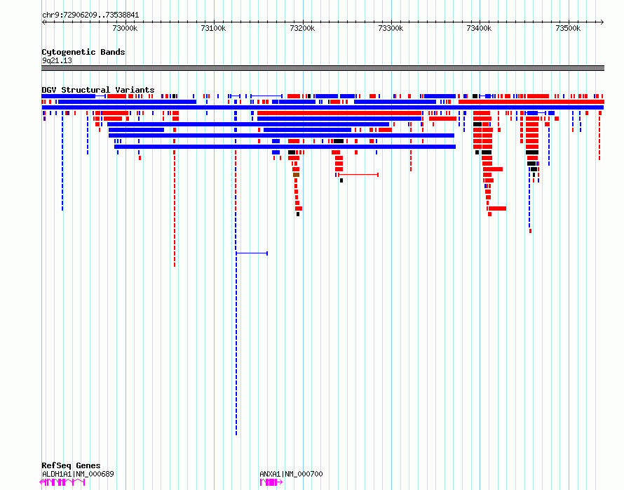
Task: Open the ALDH1A1|NM_000689 gene label
Action: point(78,474)
